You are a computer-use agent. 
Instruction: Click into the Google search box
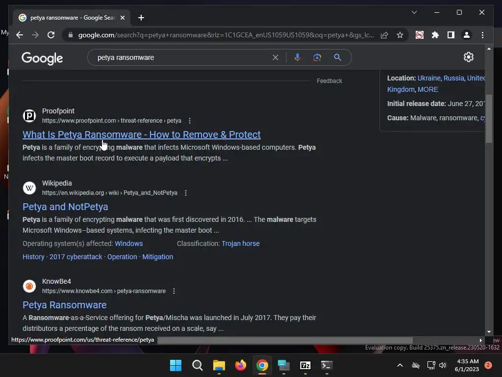pos(182,57)
